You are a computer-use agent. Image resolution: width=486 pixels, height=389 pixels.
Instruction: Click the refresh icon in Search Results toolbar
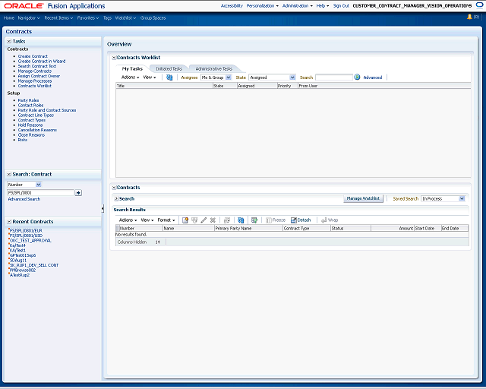tap(241, 220)
